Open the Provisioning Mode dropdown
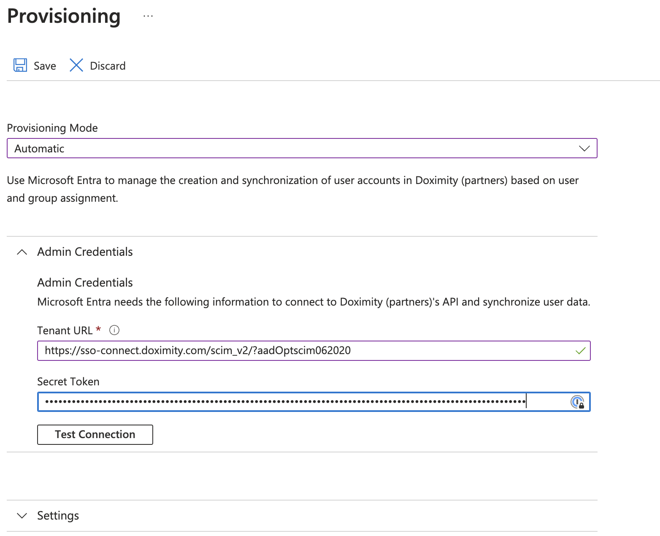Screen dimensions: 660x536 [x=302, y=148]
